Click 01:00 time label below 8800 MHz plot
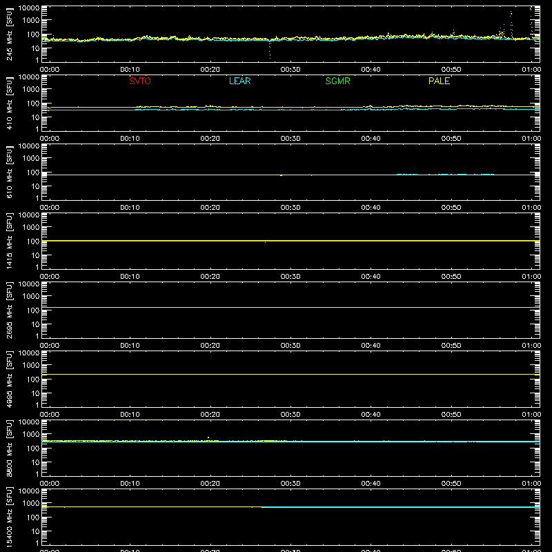552x552 pixels. pyautogui.click(x=531, y=484)
